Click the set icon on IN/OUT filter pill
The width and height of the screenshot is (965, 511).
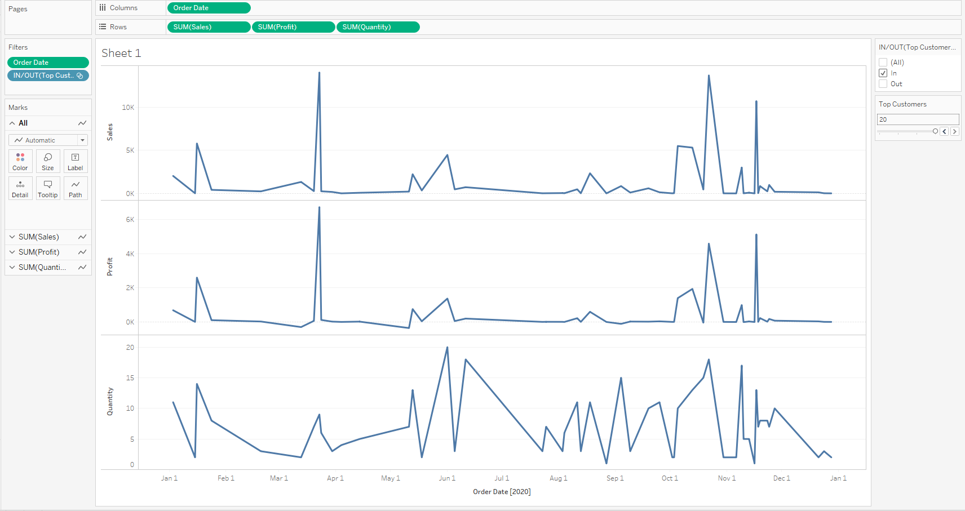point(80,75)
